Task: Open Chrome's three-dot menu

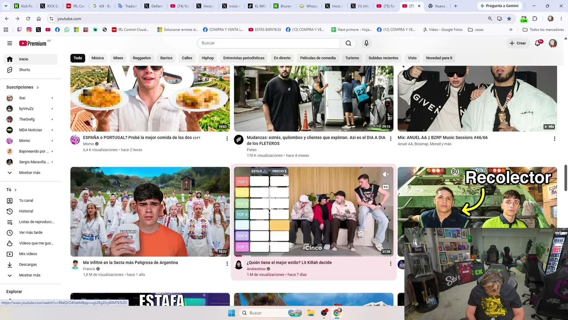Action: coord(561,19)
